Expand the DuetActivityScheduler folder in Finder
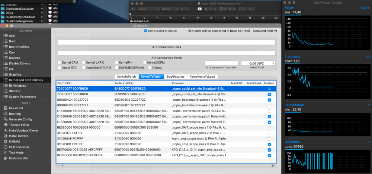The height and width of the screenshot is (174, 372). point(42,17)
